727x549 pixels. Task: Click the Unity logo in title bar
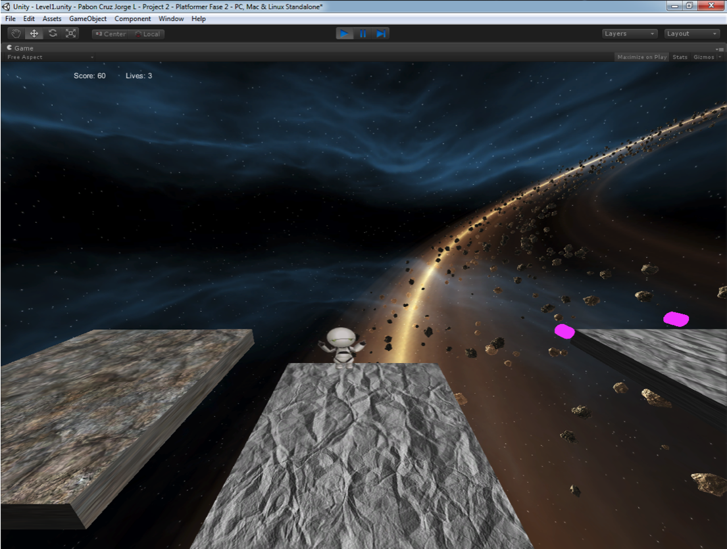(7, 6)
